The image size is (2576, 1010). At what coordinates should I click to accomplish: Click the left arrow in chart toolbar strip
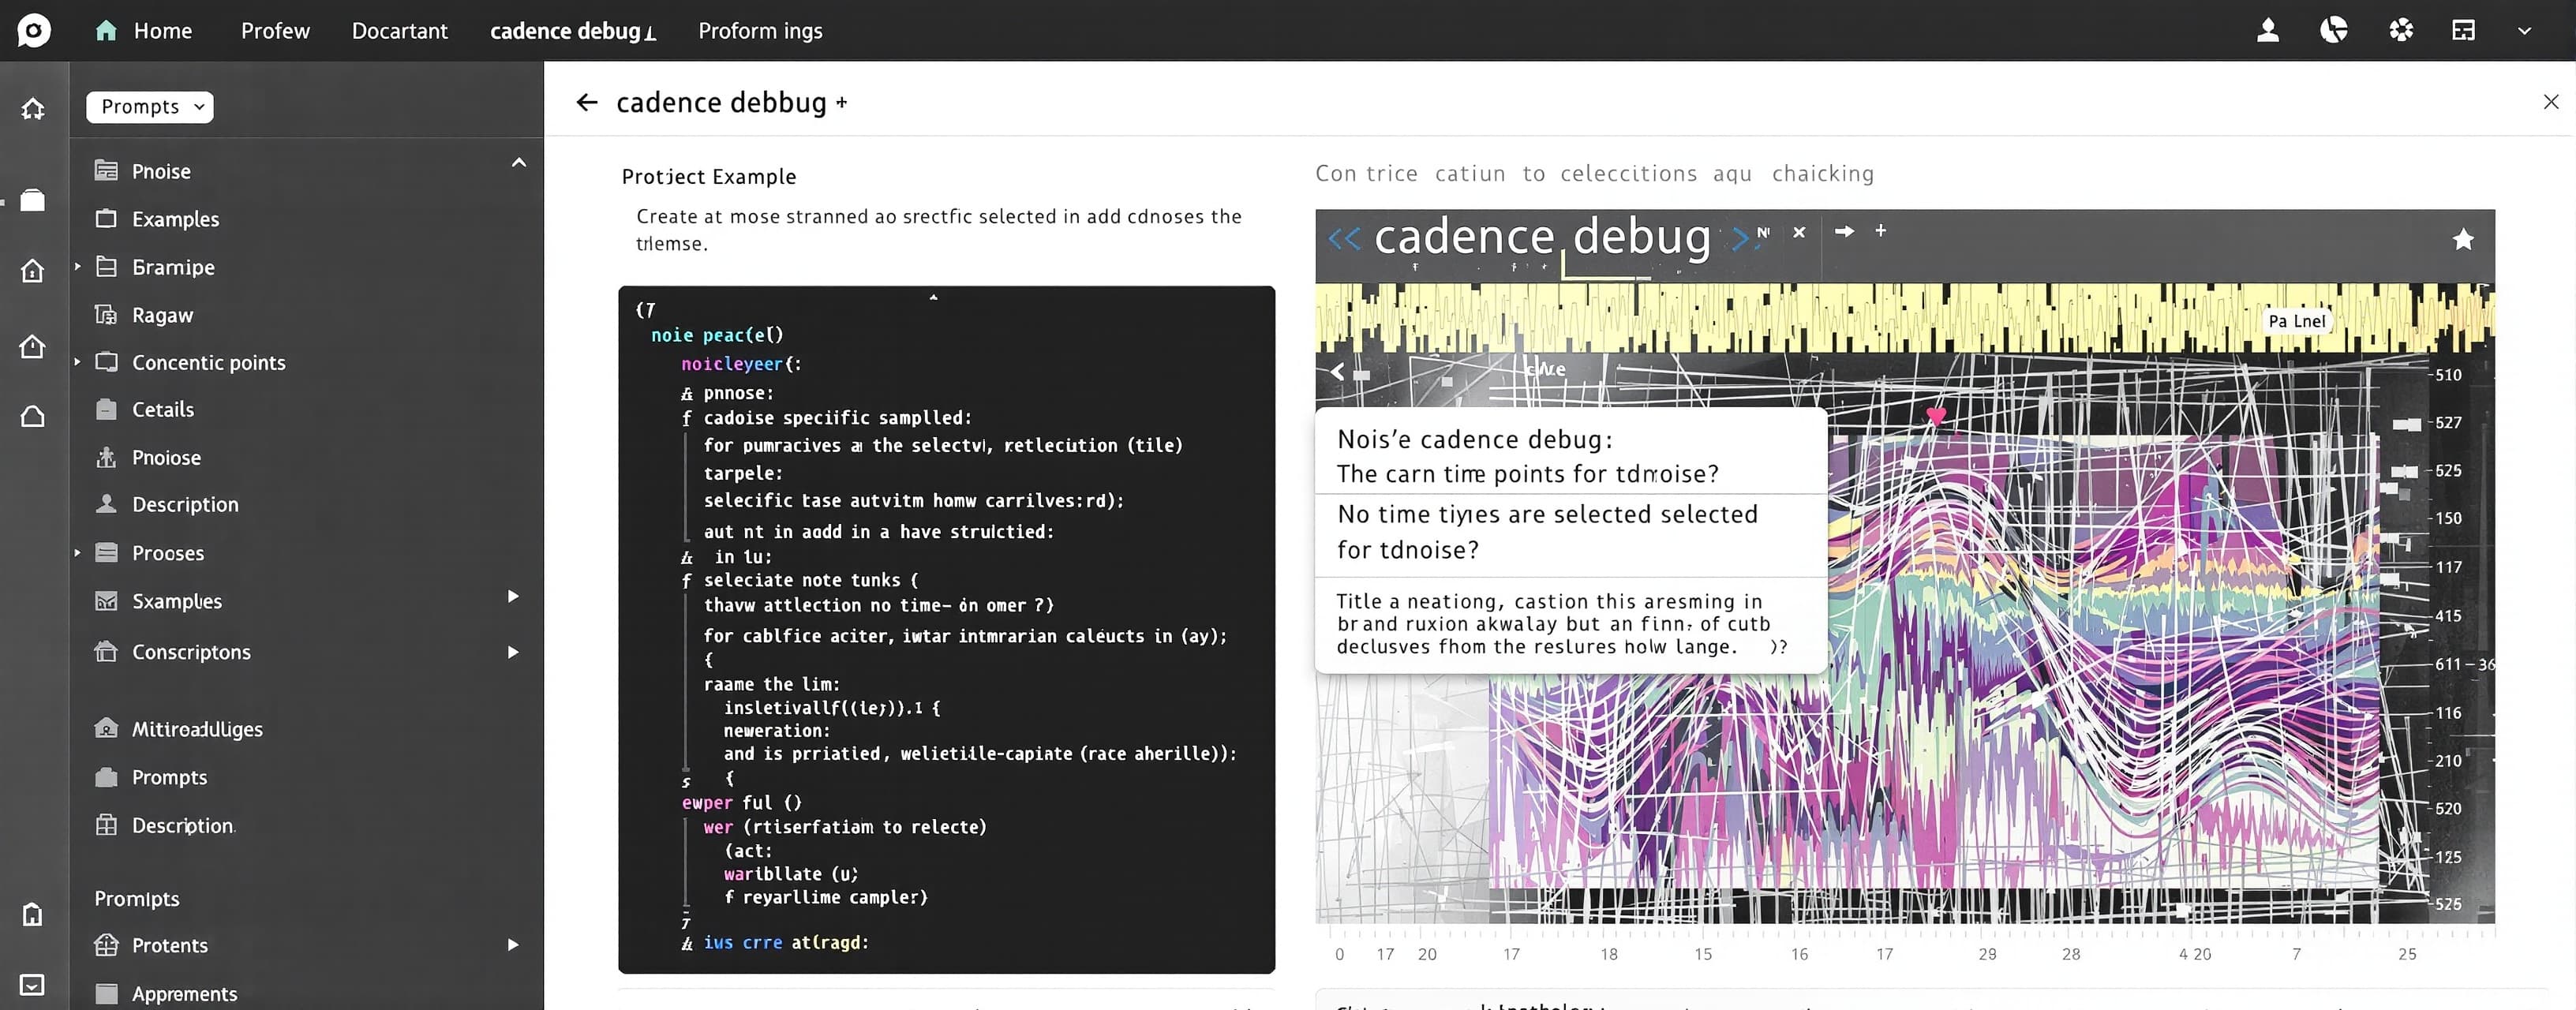[1337, 371]
